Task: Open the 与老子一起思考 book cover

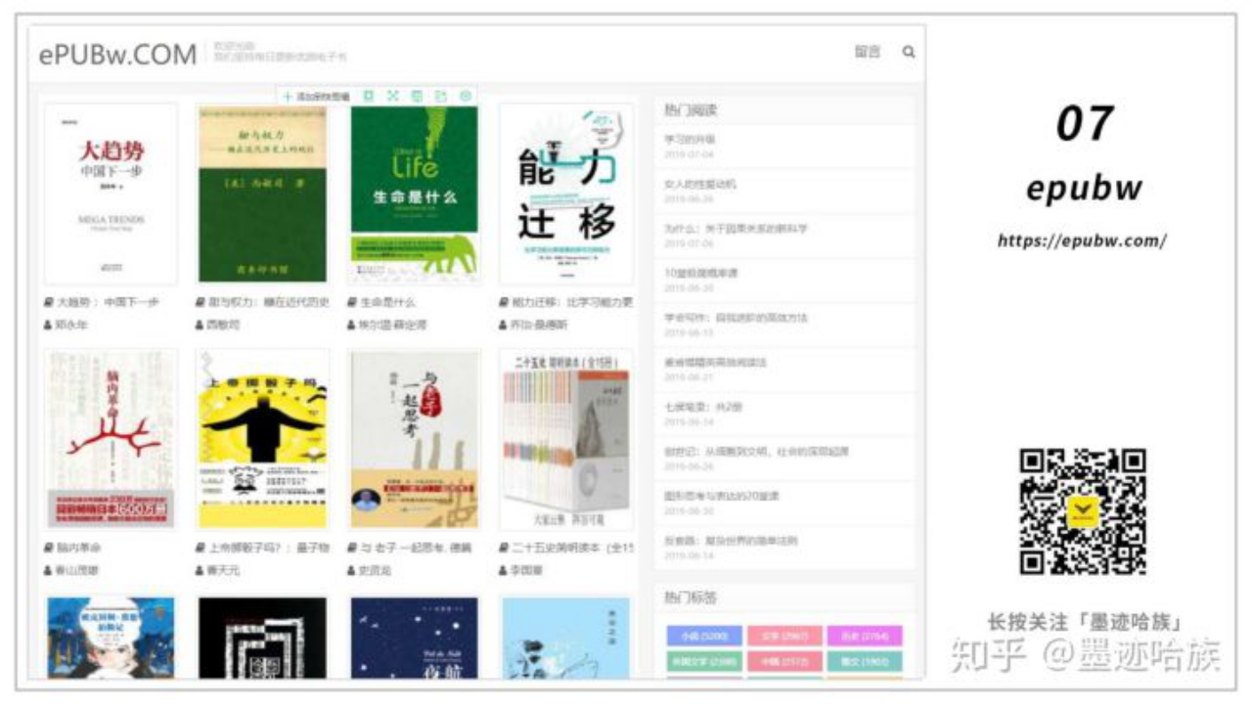Action: coord(414,439)
